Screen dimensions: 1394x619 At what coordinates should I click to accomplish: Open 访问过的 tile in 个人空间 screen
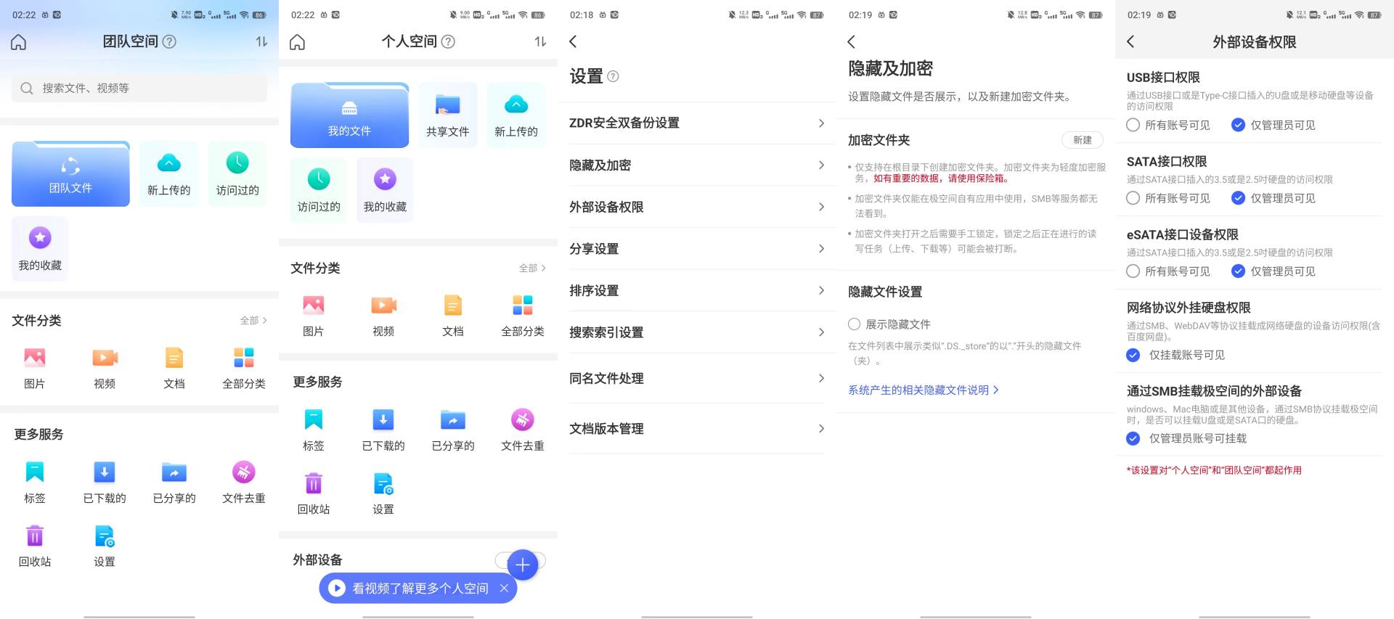(319, 189)
